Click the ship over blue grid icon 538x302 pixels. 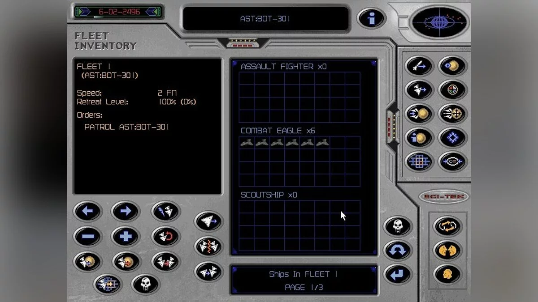[108, 284]
